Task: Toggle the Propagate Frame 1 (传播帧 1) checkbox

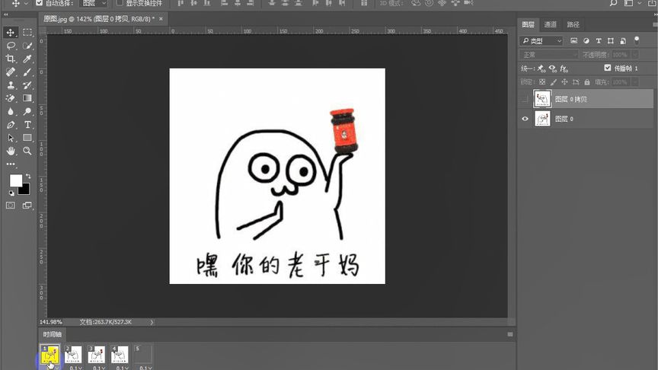Action: (x=607, y=68)
